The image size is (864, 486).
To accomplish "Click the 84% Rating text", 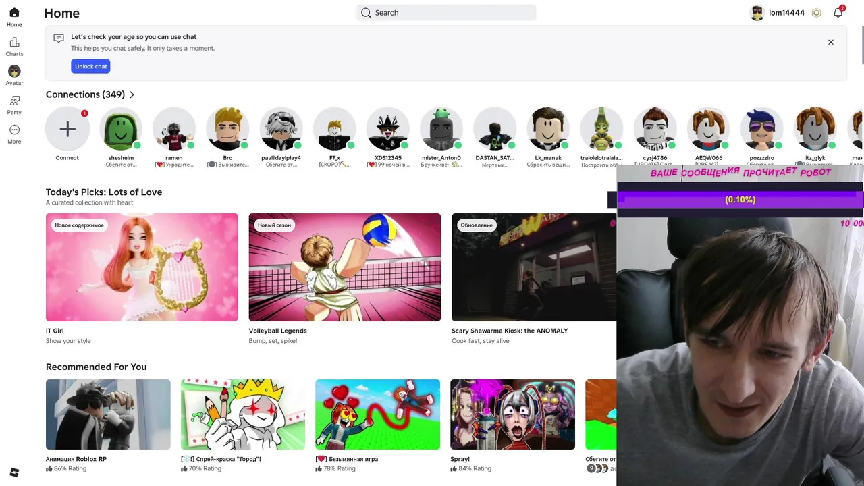I will point(475,468).
